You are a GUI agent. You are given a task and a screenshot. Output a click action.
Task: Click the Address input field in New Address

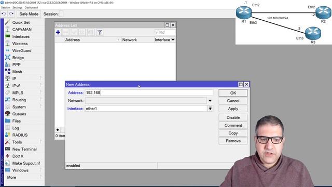click(149, 92)
